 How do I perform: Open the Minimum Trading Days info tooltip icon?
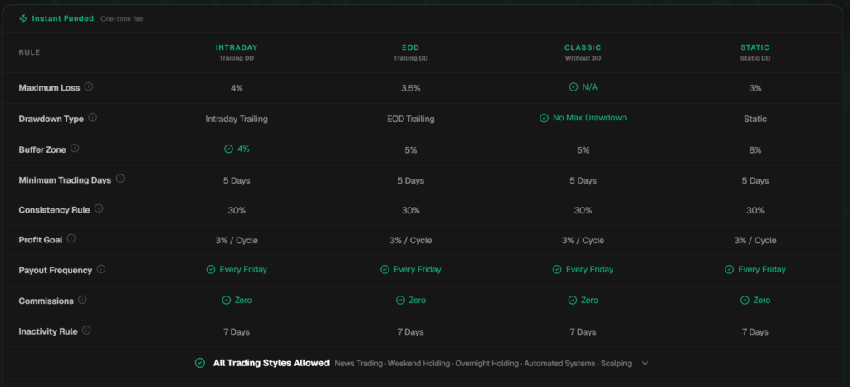[x=120, y=179]
